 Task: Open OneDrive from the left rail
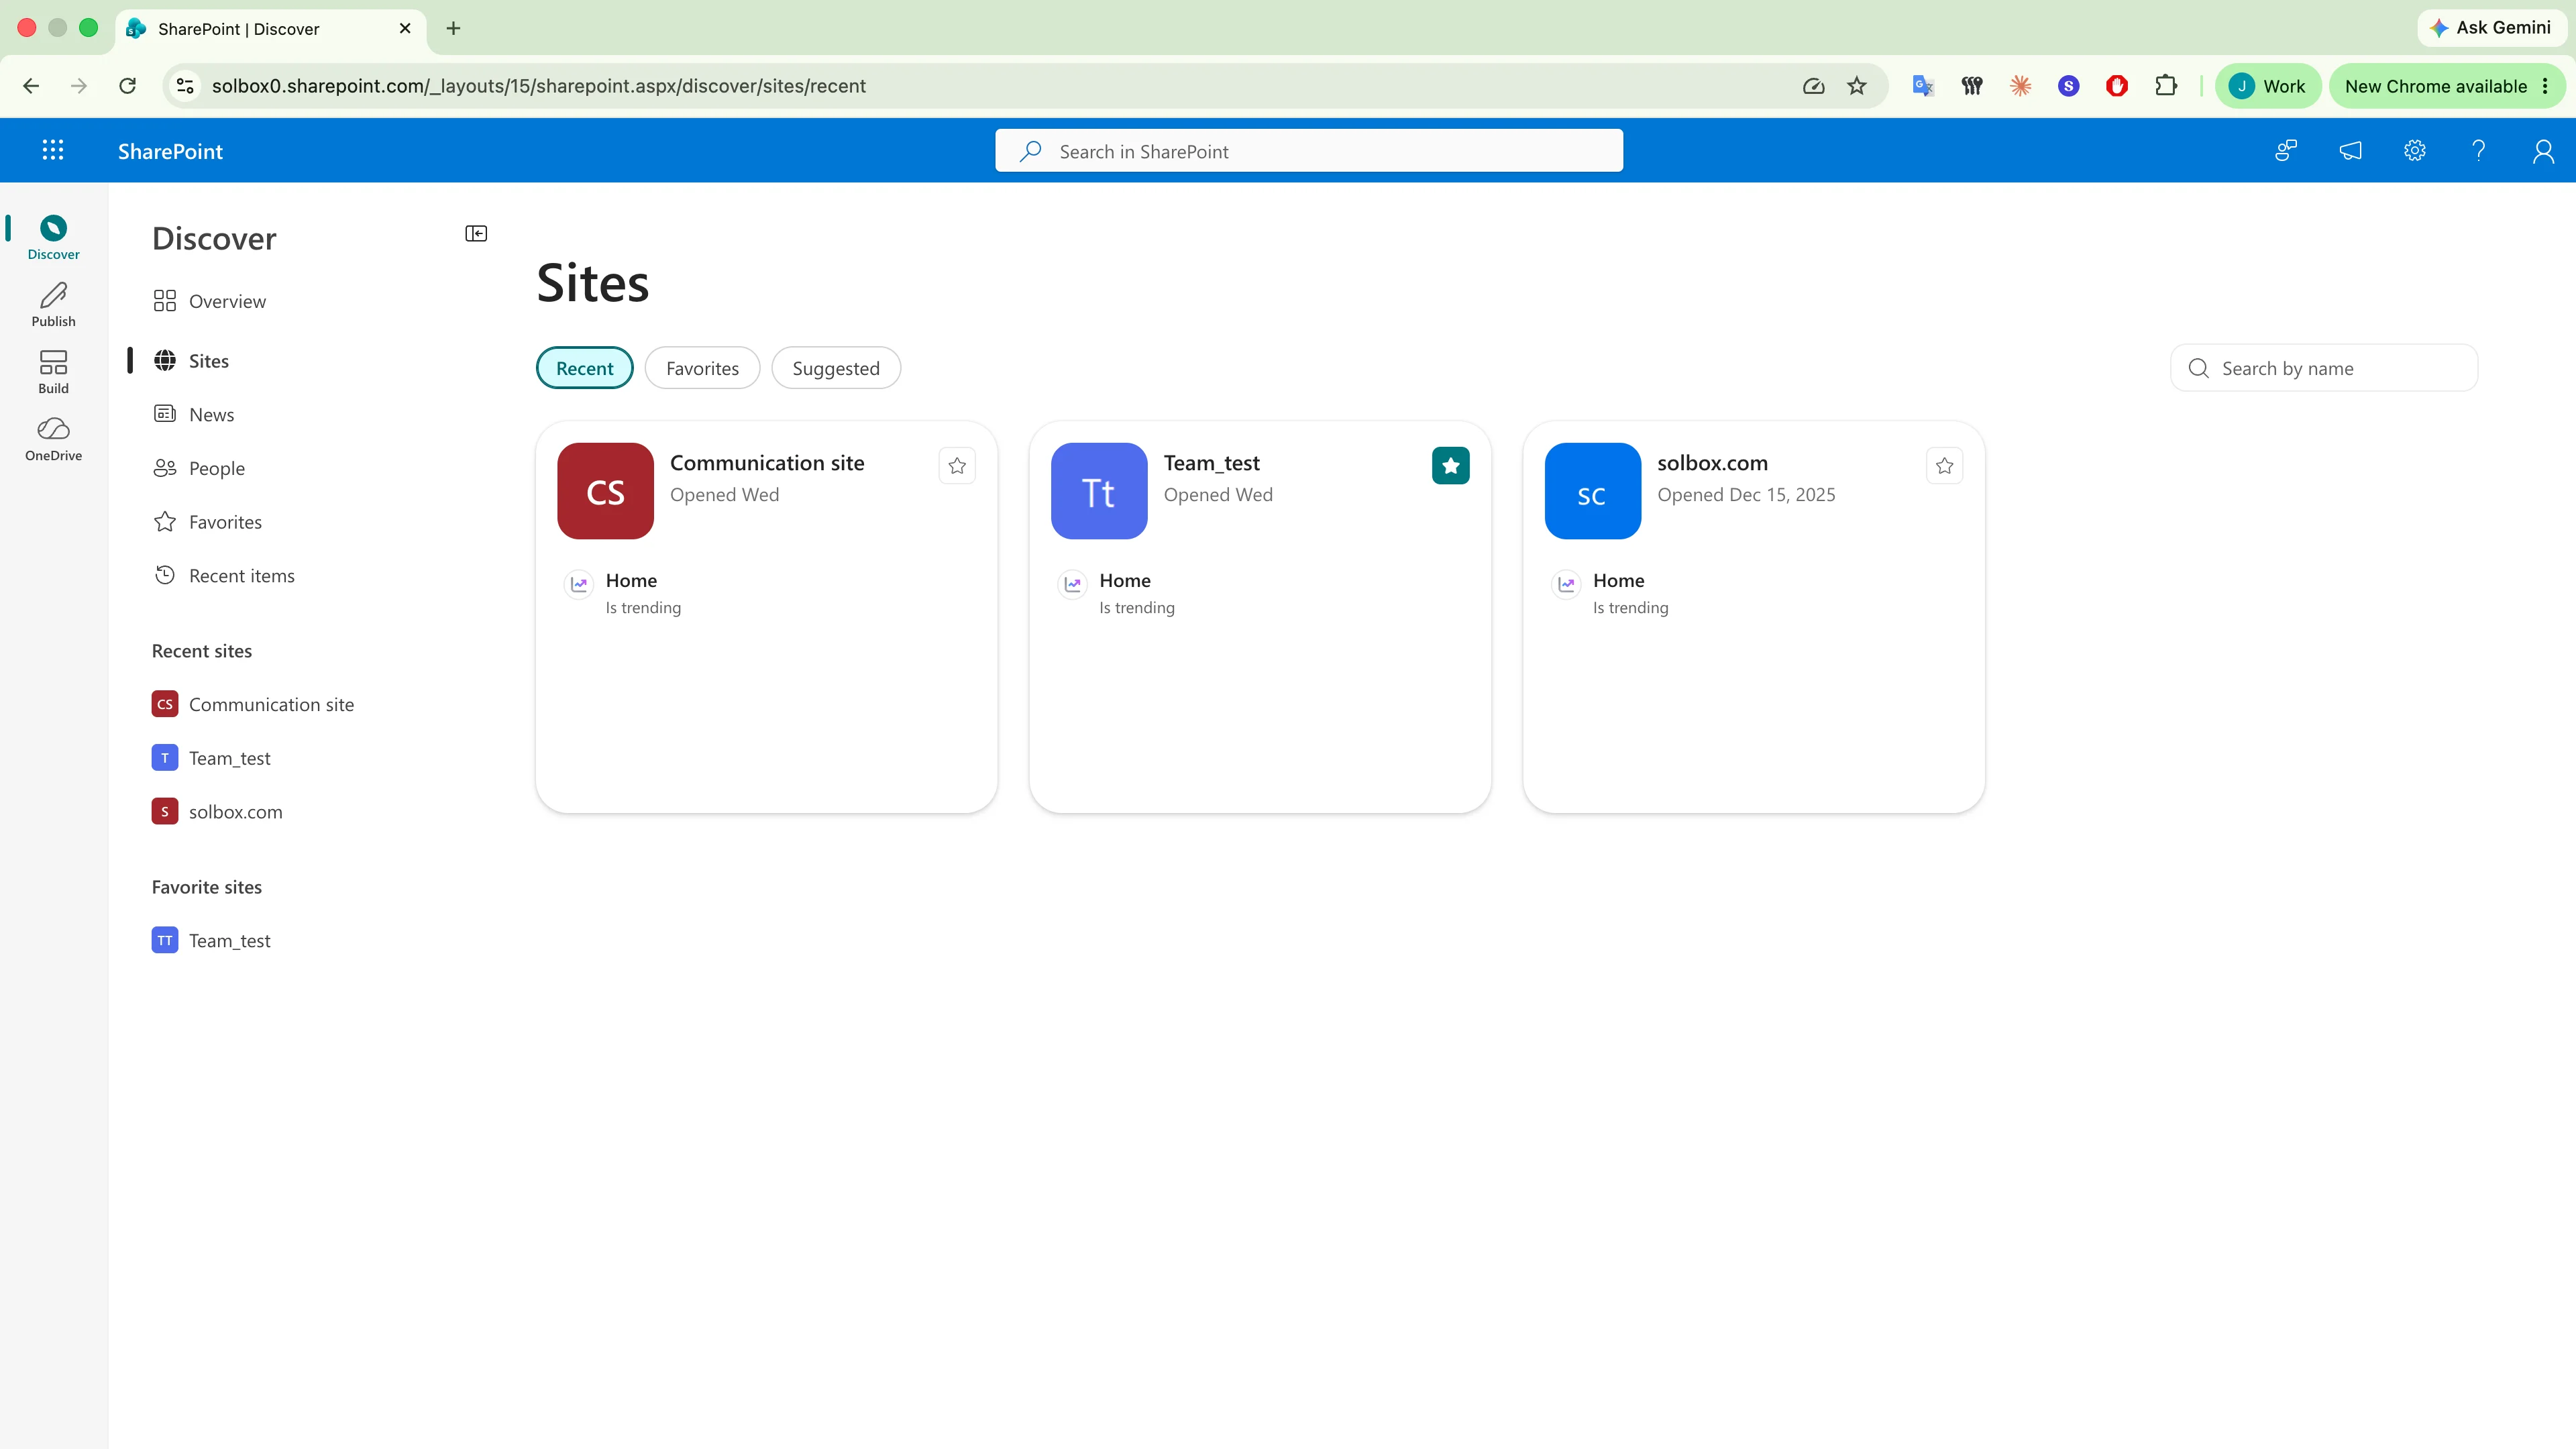[53, 439]
